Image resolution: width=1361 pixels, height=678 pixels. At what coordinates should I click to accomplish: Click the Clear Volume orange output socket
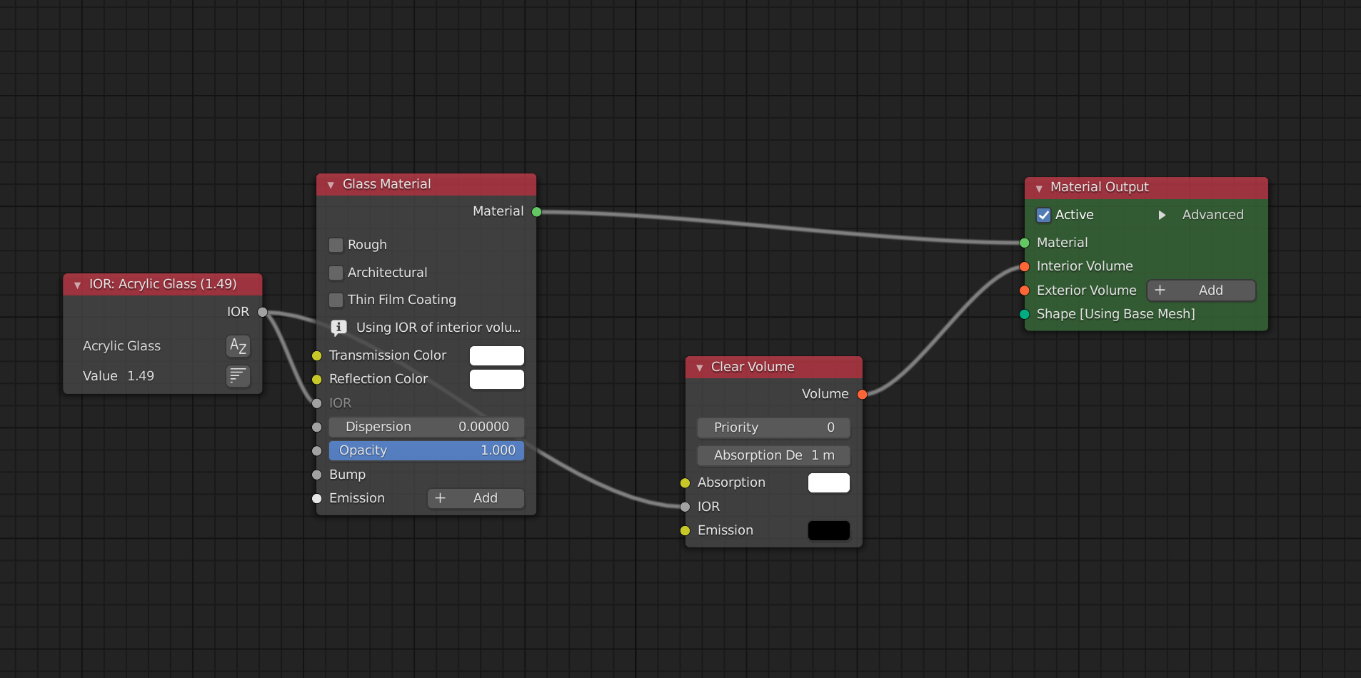point(862,395)
